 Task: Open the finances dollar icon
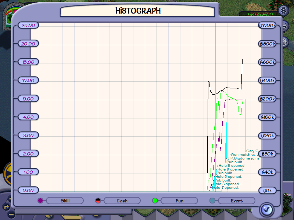click(283, 10)
